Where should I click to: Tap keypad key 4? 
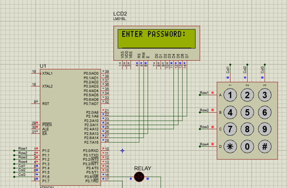click(x=230, y=112)
